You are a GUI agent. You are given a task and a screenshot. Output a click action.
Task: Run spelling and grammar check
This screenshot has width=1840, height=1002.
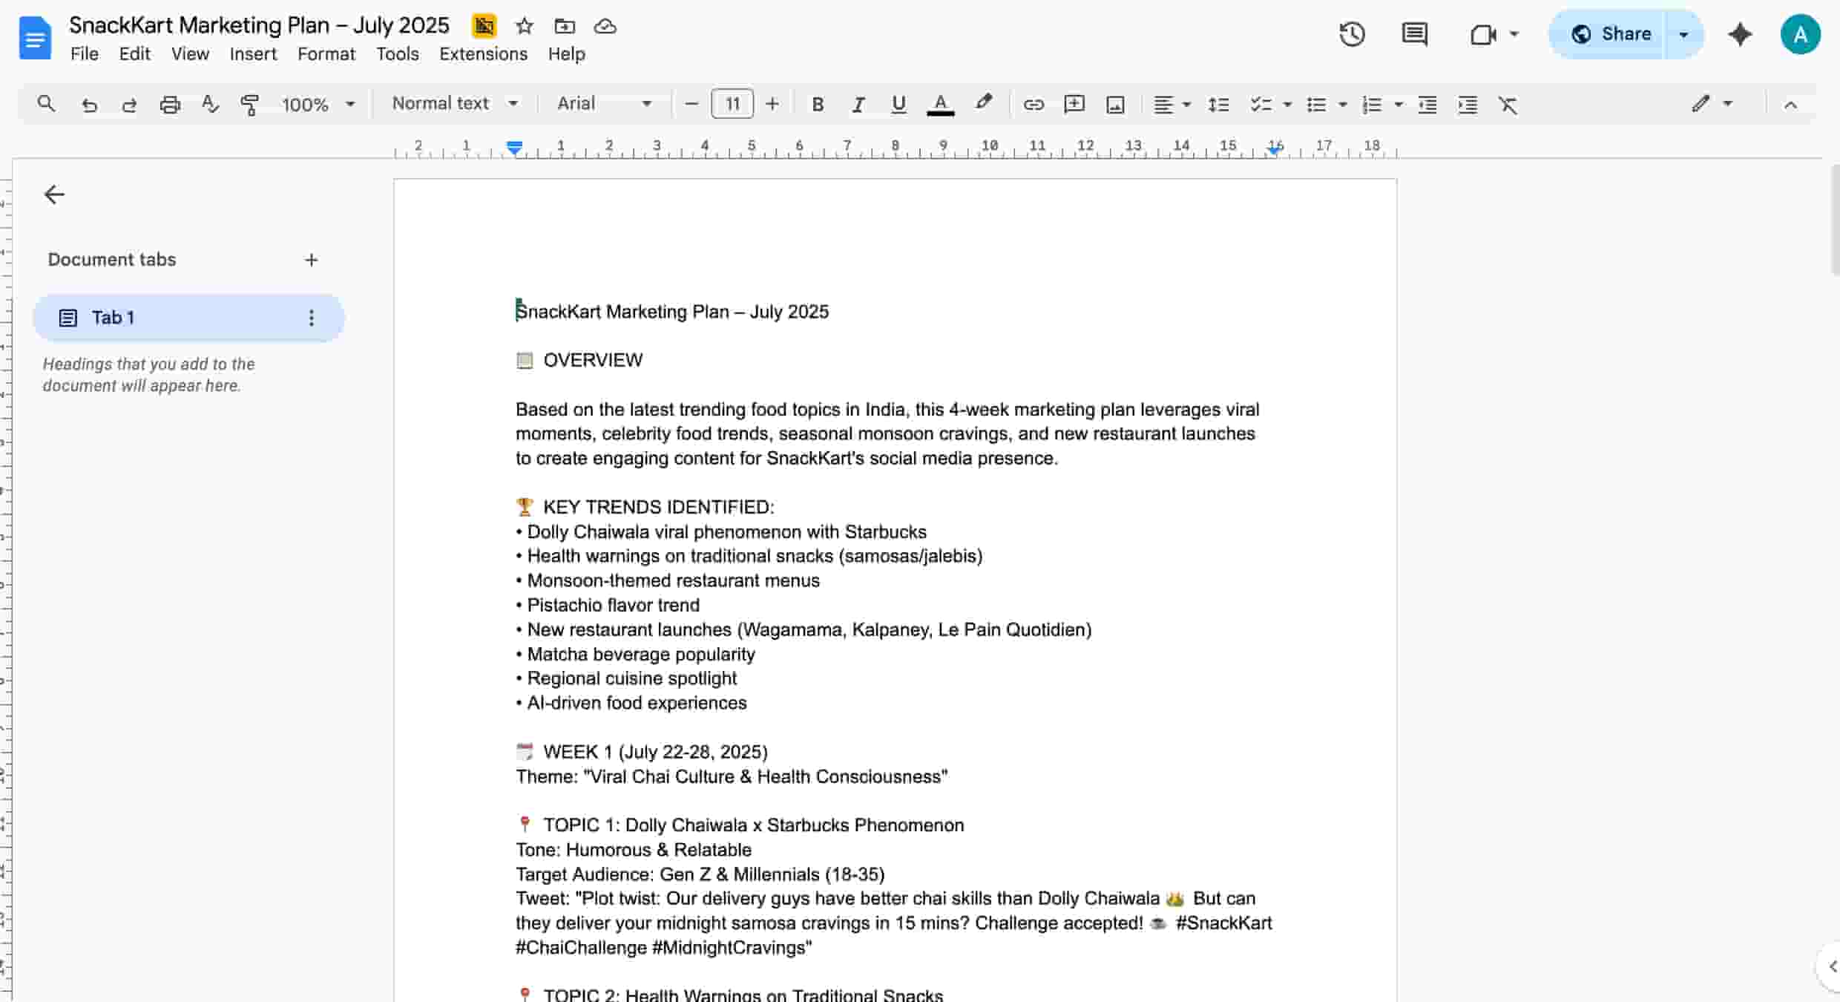coord(210,105)
